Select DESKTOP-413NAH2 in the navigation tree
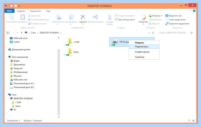The height and width of the screenshot is (127, 201). coord(21,98)
